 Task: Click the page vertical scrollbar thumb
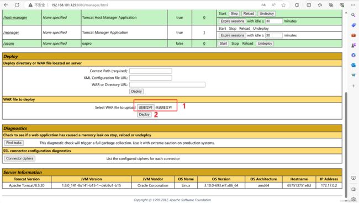[346, 145]
